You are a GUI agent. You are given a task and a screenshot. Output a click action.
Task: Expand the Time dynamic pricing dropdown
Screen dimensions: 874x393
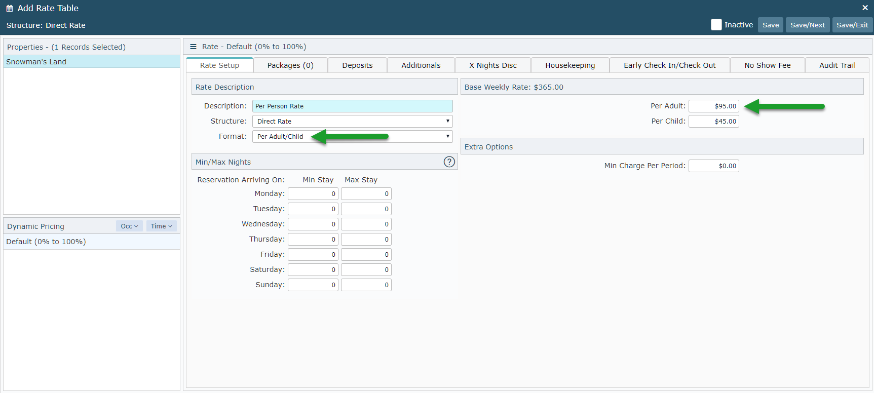point(162,226)
